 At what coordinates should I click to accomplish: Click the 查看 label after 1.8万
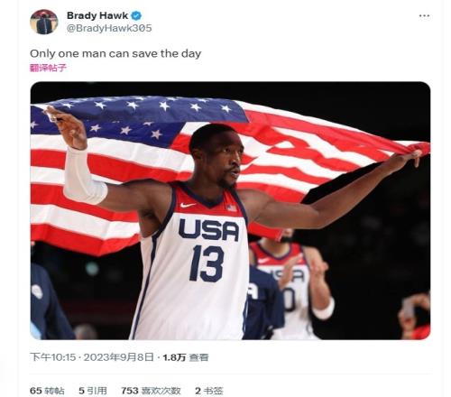pos(198,357)
